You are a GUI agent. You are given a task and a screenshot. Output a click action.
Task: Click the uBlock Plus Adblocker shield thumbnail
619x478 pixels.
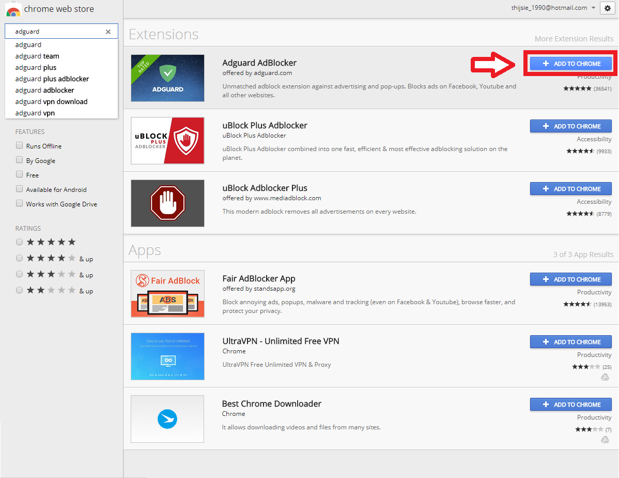click(168, 141)
